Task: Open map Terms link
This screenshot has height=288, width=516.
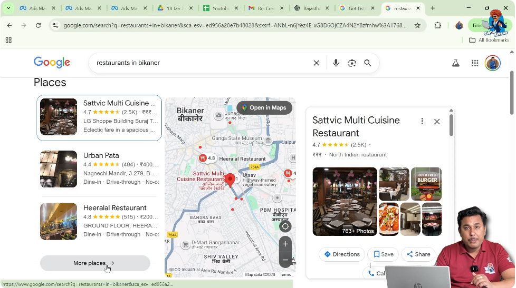Action: pyautogui.click(x=285, y=274)
